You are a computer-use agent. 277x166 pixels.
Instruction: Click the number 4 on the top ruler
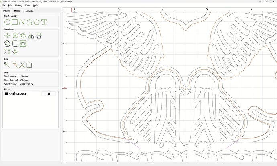click(163, 9)
